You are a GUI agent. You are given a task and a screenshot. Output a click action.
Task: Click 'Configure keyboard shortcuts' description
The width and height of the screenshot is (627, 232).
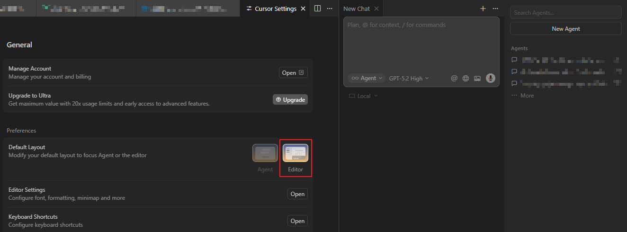45,225
